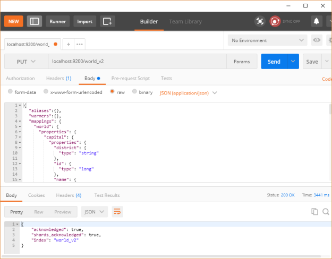Viewport: 332px width, 259px height.
Task: Click the NEW button
Action: coord(14,21)
